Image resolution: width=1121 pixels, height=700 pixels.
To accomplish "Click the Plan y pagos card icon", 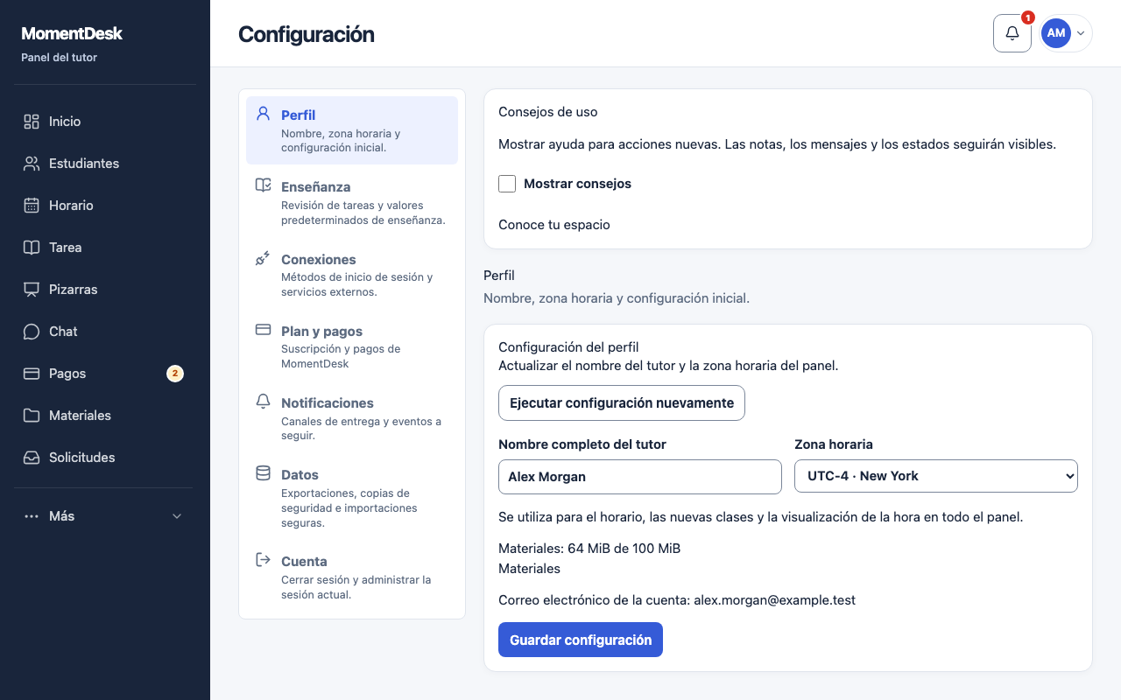I will click(263, 329).
